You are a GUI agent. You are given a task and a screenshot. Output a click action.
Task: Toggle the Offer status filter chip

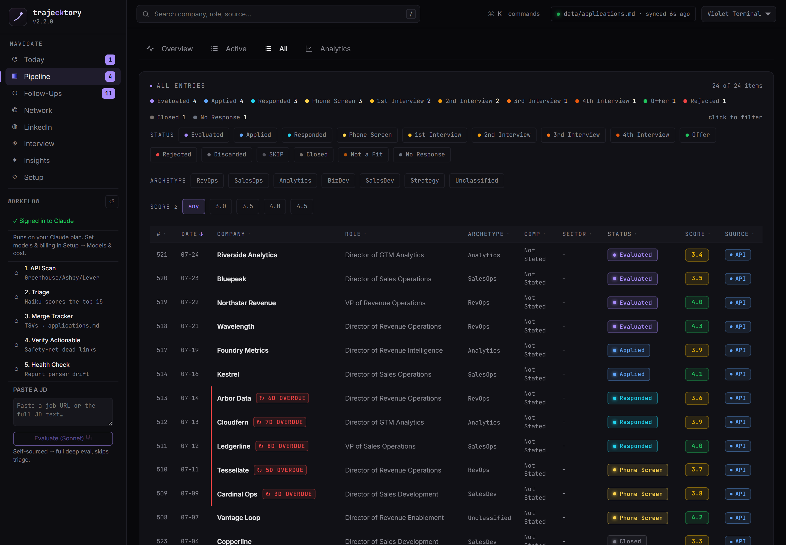(x=697, y=135)
